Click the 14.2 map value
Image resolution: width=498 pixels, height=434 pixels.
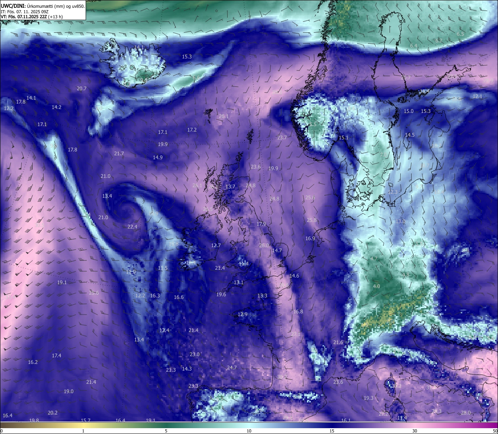[x=56, y=107]
